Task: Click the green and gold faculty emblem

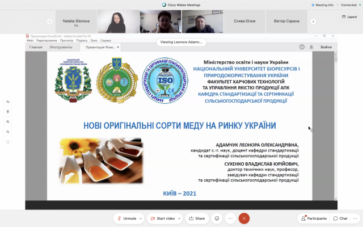Action: pyautogui.click(x=117, y=80)
